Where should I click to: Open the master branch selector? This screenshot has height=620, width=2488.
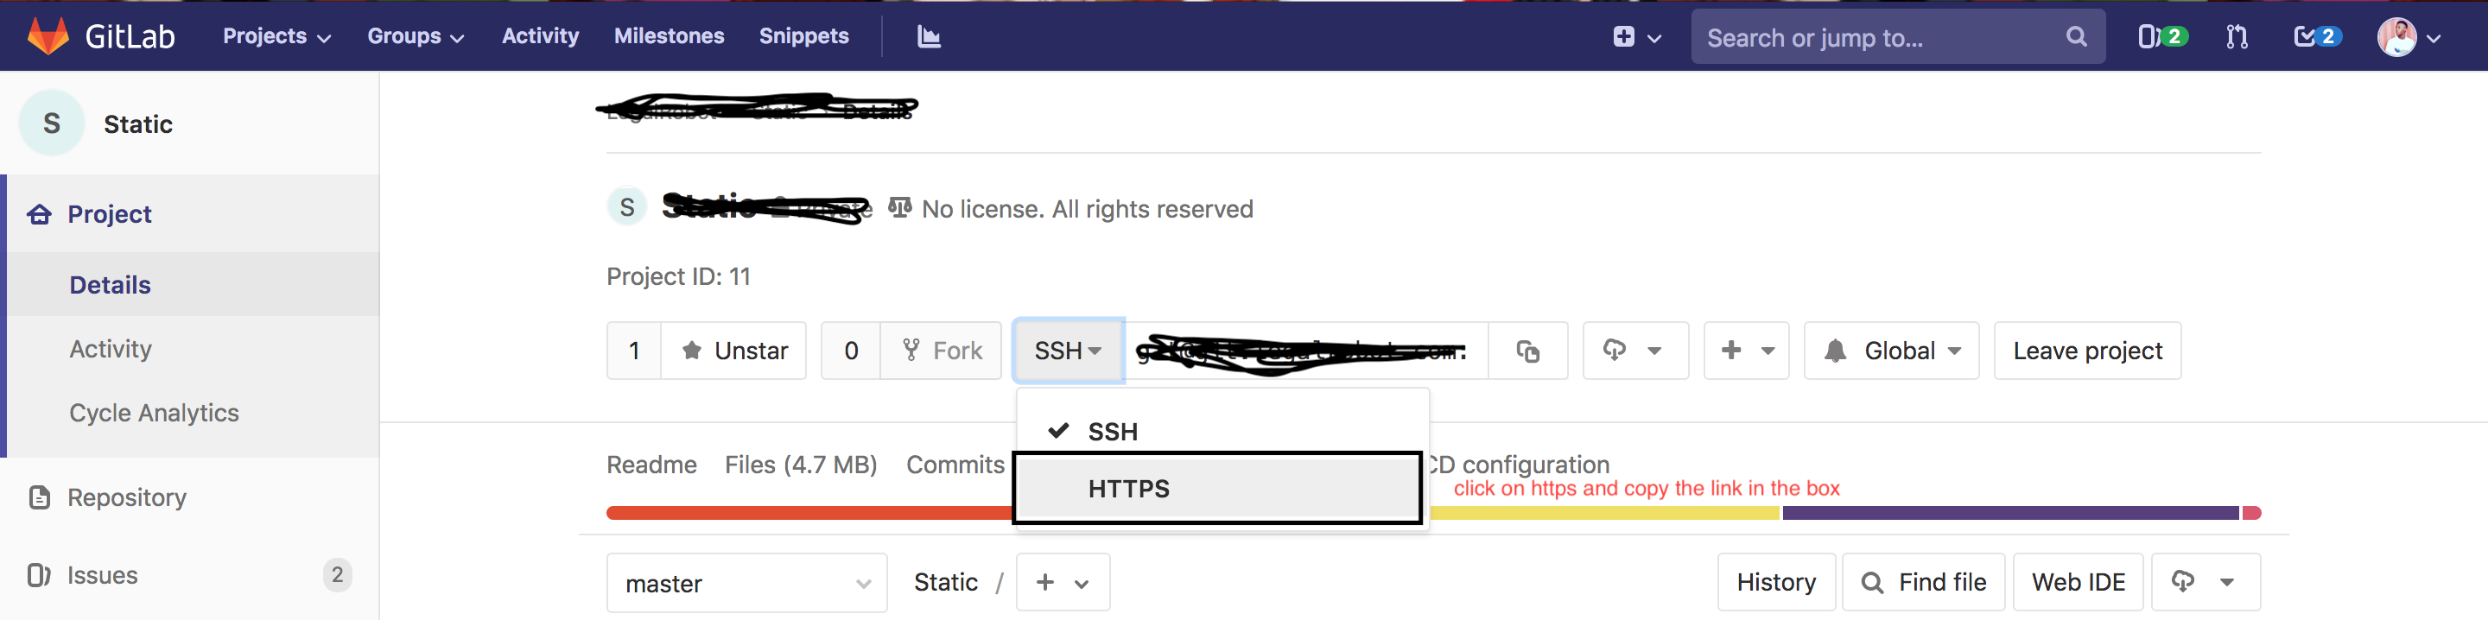pos(746,584)
